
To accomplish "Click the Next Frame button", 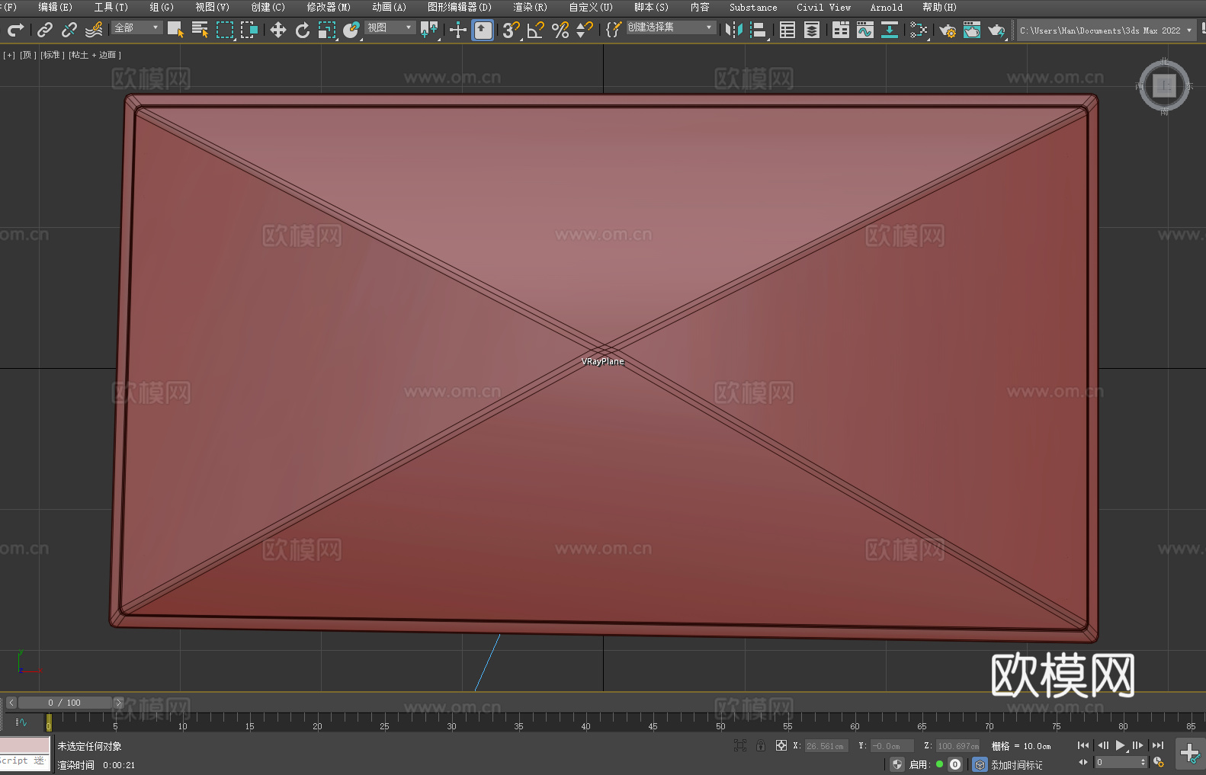I will coord(1137,745).
